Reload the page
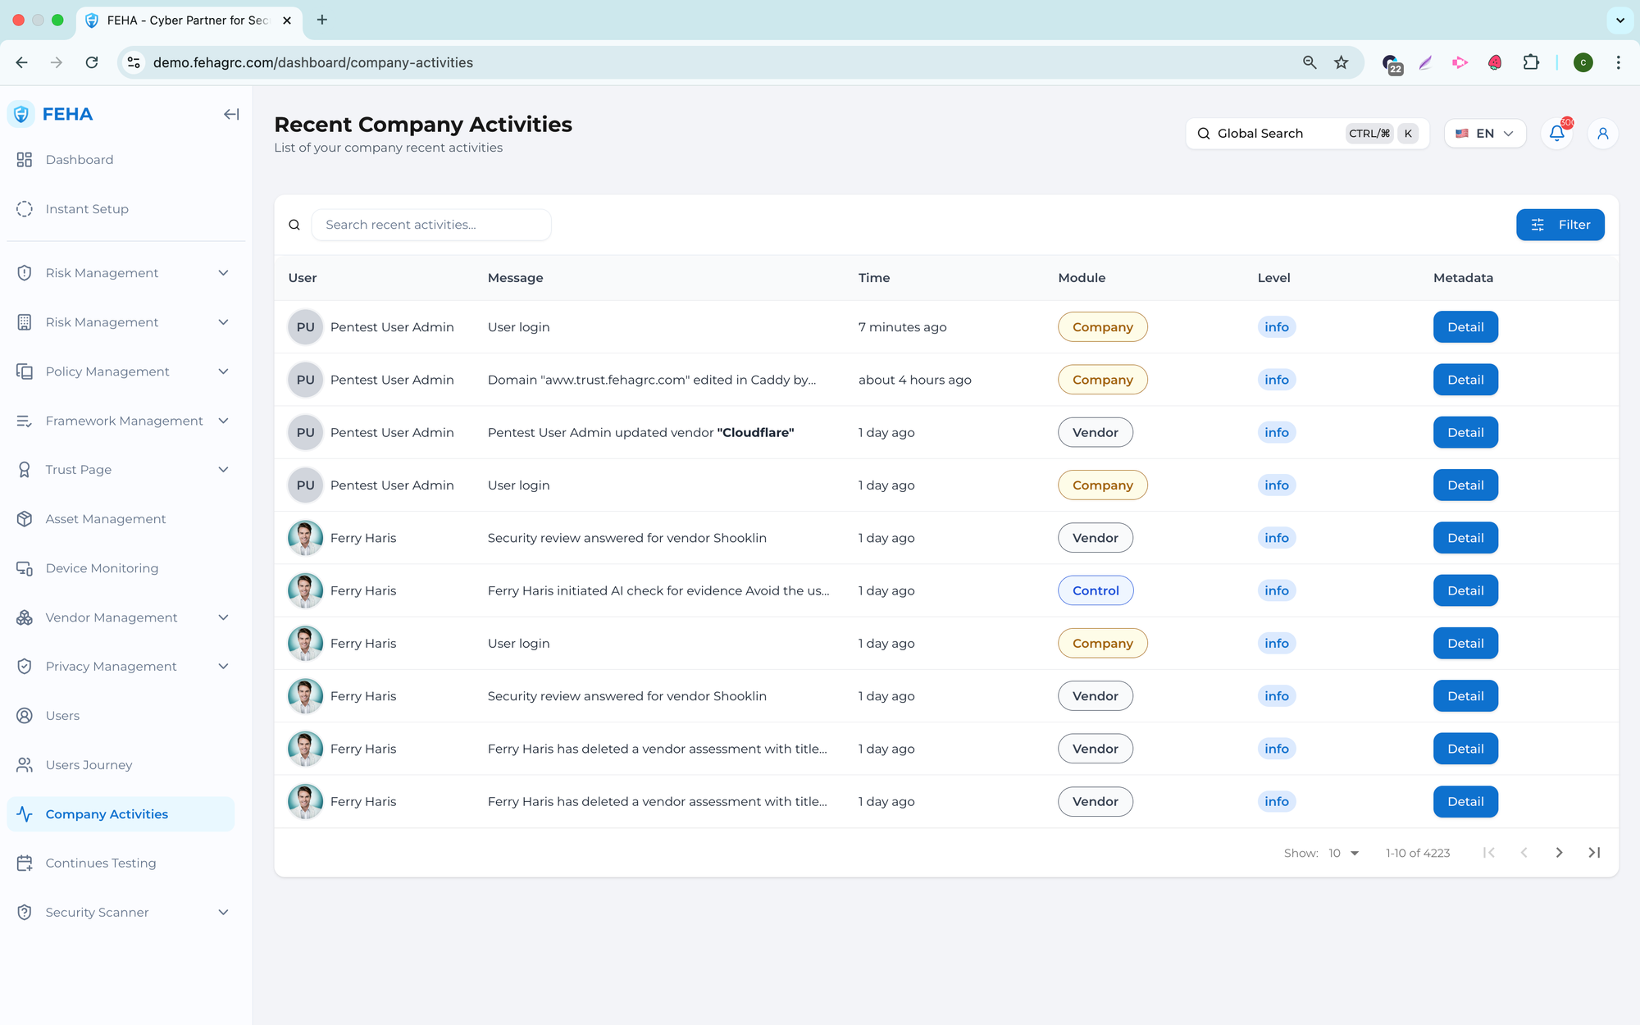The image size is (1640, 1025). click(92, 62)
